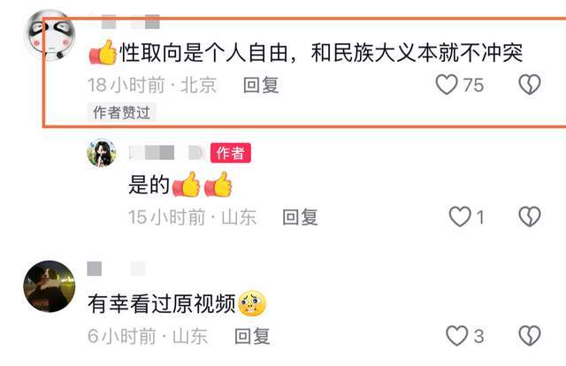Click the 75 like count number

coord(473,85)
